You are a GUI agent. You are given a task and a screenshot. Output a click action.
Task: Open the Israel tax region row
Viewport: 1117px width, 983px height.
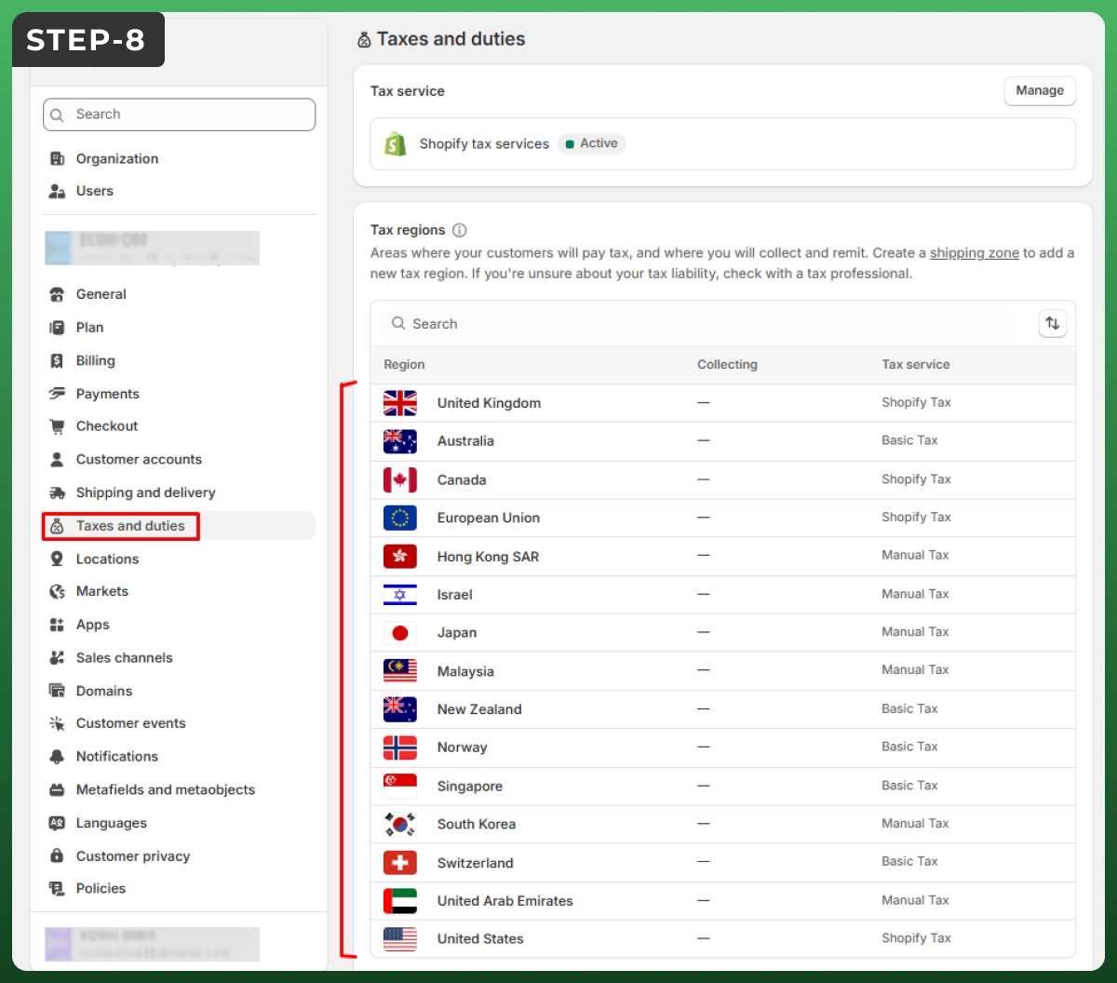[723, 595]
